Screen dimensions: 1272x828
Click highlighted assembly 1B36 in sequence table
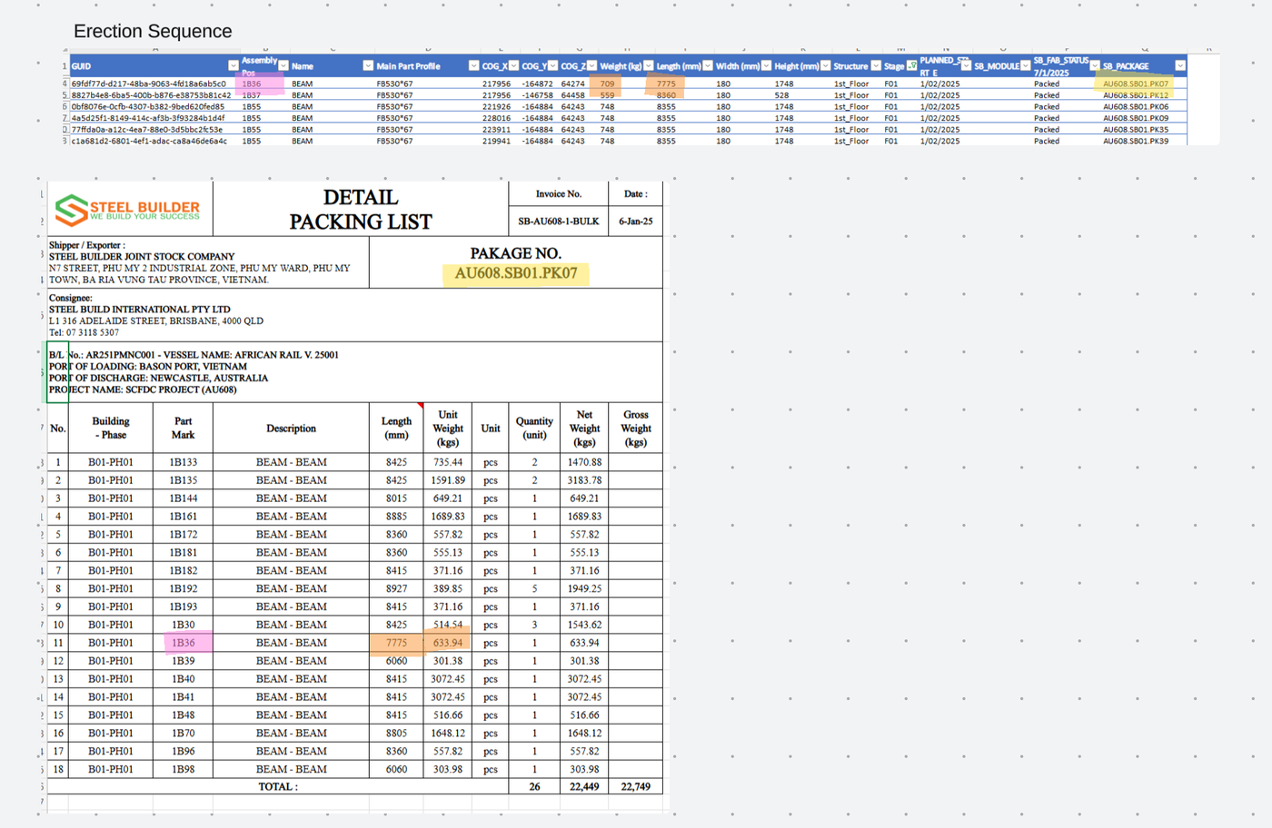click(252, 84)
